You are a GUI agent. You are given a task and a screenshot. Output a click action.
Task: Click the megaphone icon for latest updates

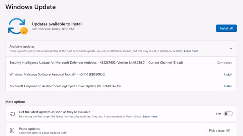point(12,114)
